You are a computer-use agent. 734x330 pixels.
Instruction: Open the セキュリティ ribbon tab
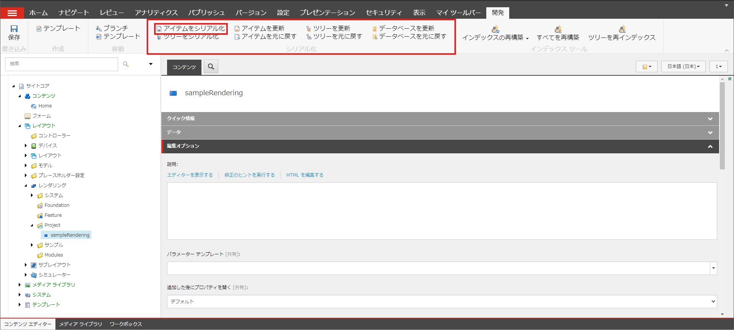click(384, 13)
